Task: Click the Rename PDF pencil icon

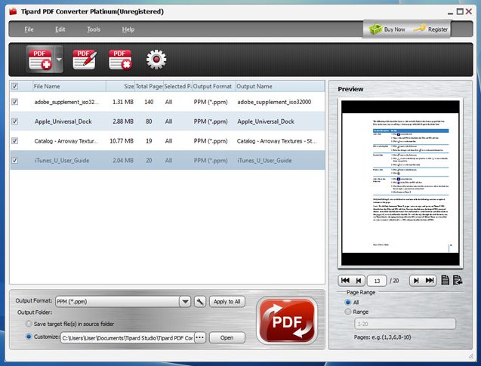Action: click(85, 60)
